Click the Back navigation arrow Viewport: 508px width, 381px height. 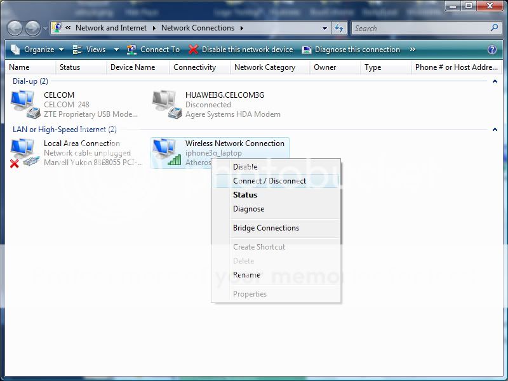point(15,28)
